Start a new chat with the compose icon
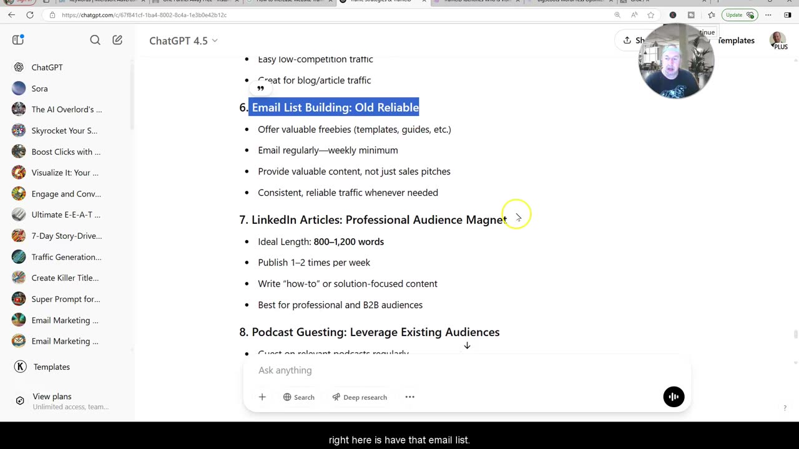 coord(117,40)
